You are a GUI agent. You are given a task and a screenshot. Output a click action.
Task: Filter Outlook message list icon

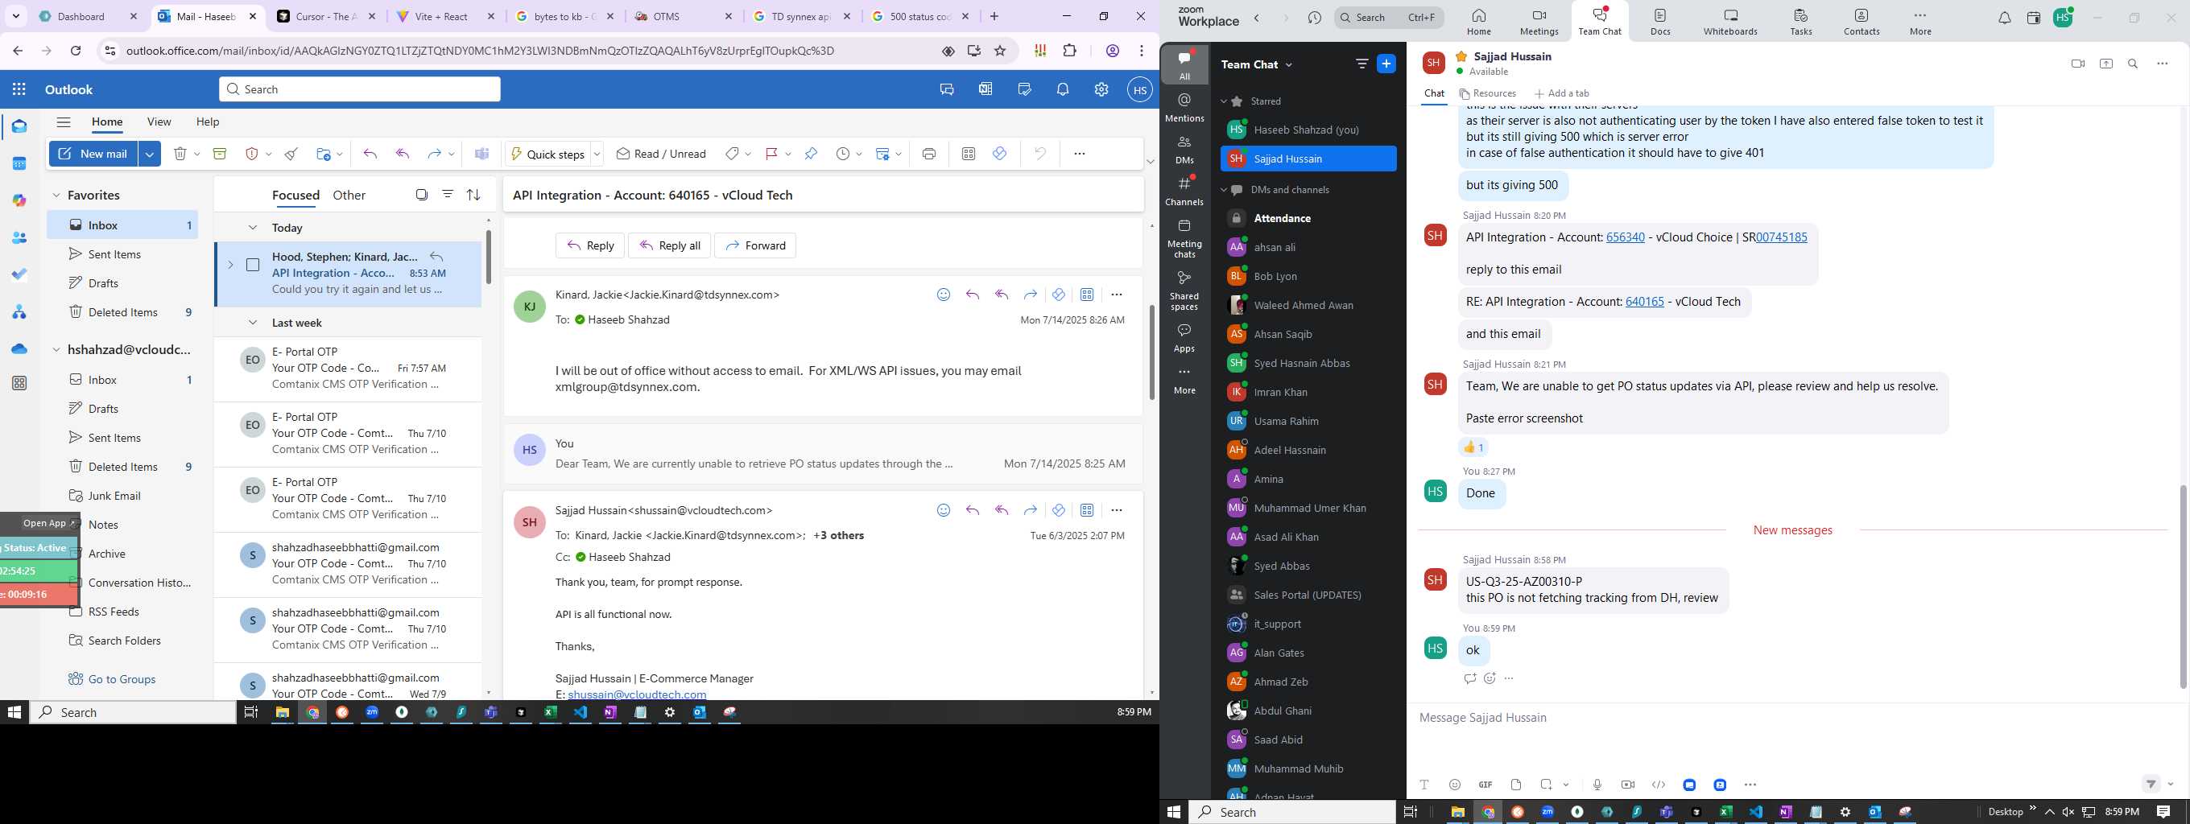point(447,195)
